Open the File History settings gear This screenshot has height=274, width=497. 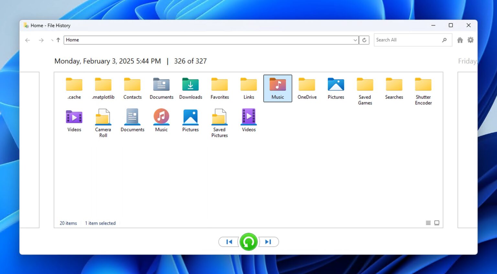coord(470,40)
